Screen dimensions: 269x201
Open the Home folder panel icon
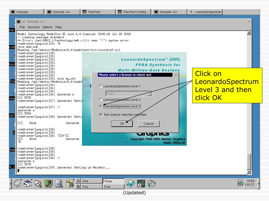[x=38, y=184]
